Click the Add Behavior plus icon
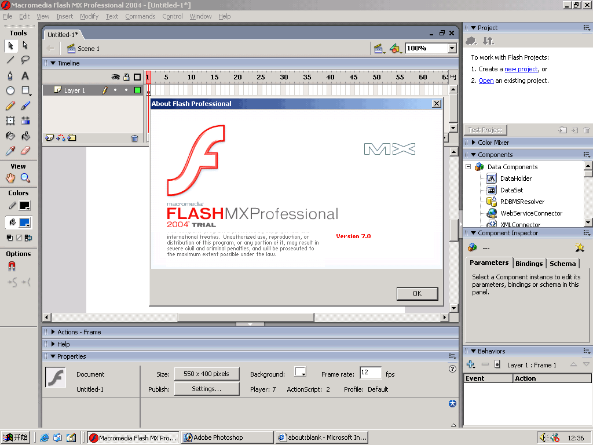The width and height of the screenshot is (593, 445). click(x=471, y=364)
